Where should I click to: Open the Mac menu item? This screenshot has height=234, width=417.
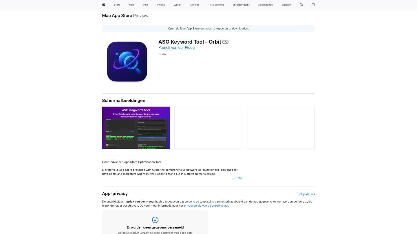[x=131, y=5]
